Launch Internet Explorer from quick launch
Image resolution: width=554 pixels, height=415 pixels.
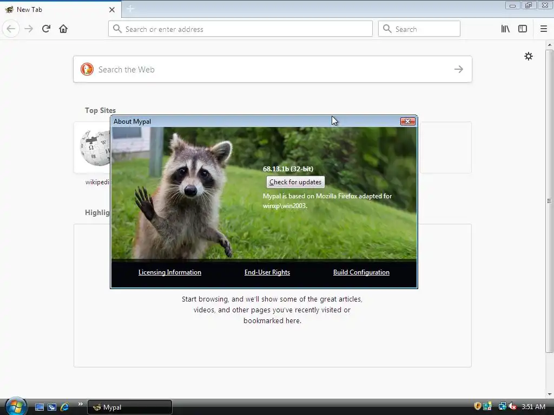tap(65, 407)
